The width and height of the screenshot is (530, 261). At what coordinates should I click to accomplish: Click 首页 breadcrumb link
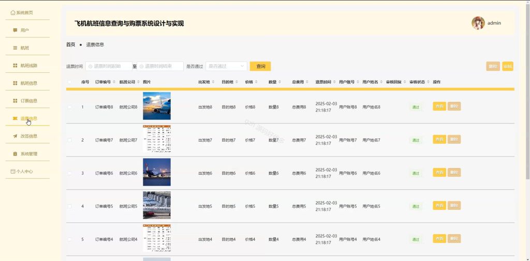(70, 44)
